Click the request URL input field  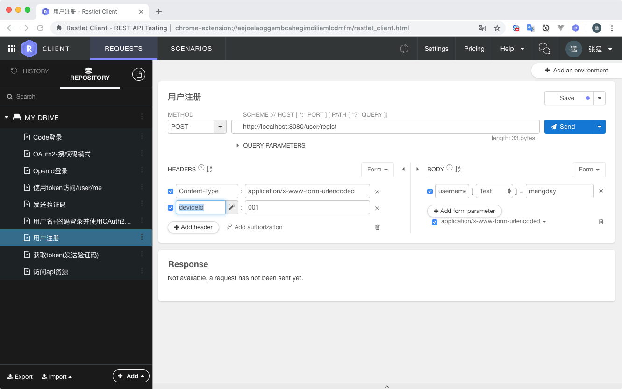click(x=386, y=127)
